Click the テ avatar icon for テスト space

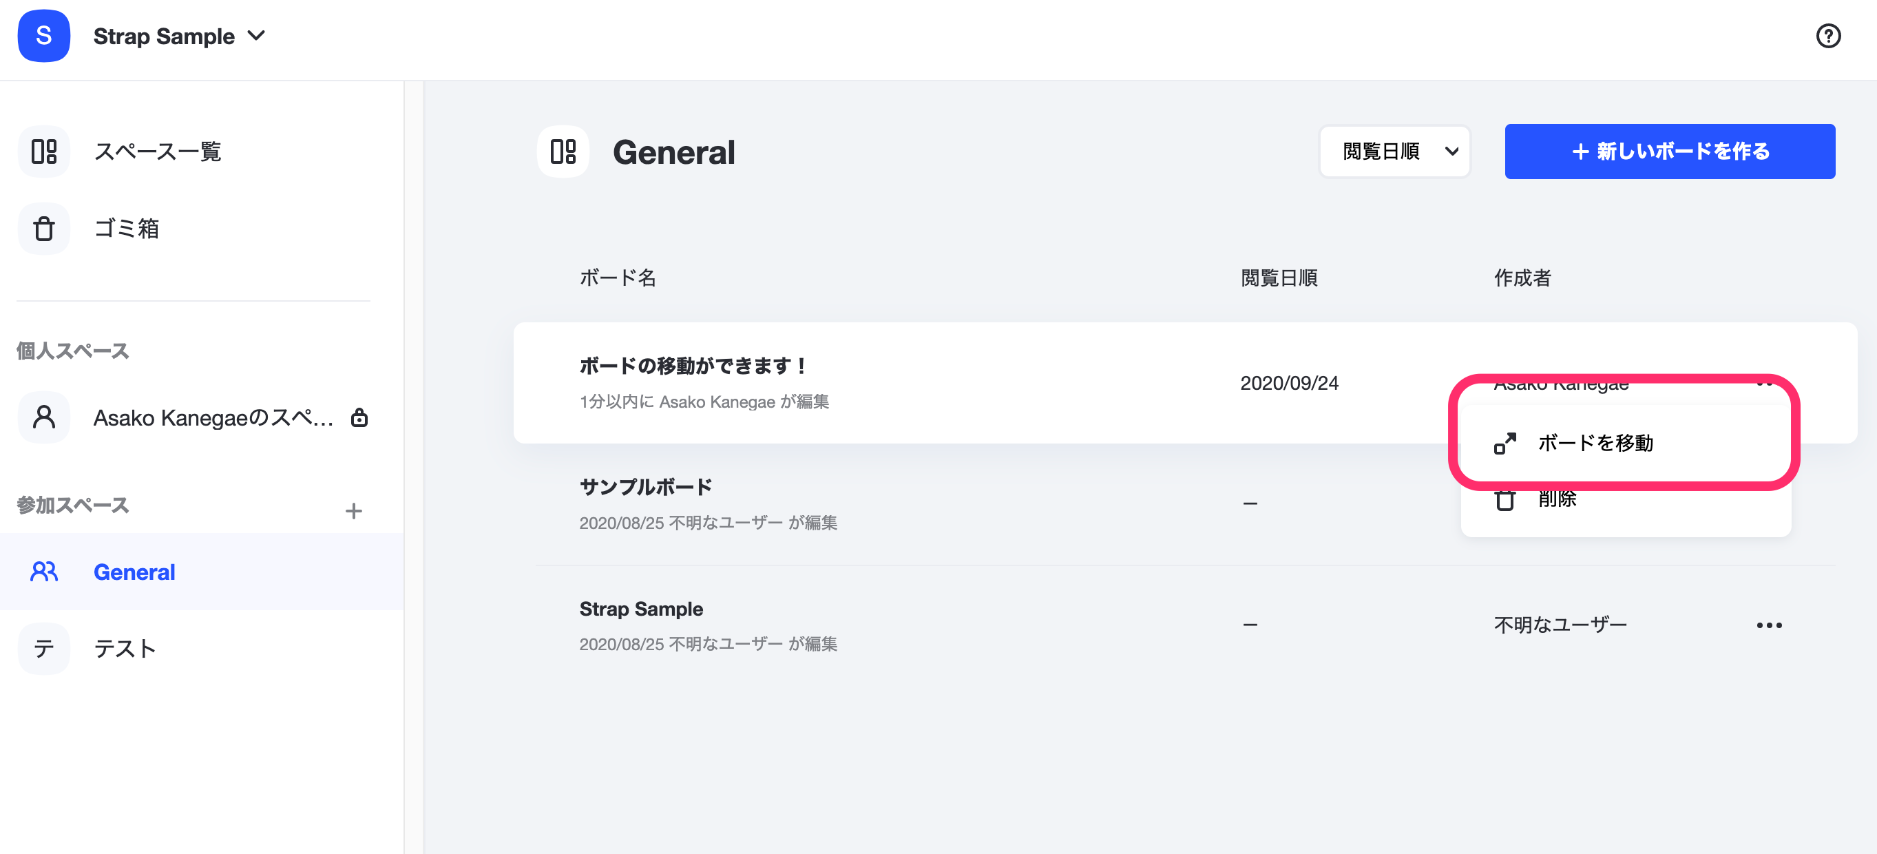(43, 649)
